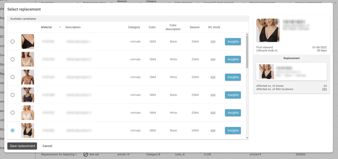The height and width of the screenshot is (159, 338).
Task: Click the Category column header
Action: 134,27
